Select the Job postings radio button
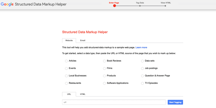The height and width of the screenshot is (108, 216). (x=142, y=68)
